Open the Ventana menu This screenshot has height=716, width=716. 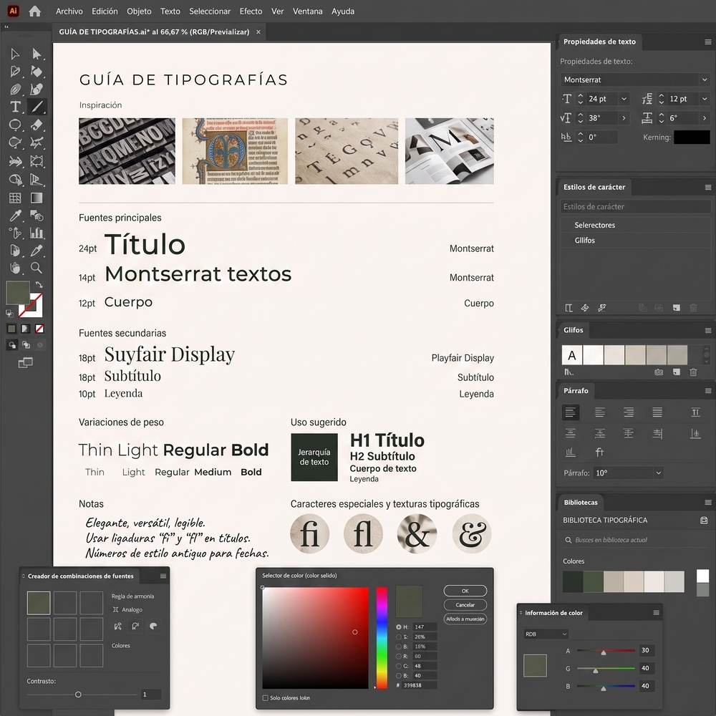click(x=307, y=11)
